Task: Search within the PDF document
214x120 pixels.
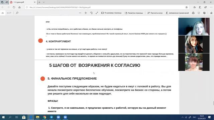Action: [x=17, y=13]
